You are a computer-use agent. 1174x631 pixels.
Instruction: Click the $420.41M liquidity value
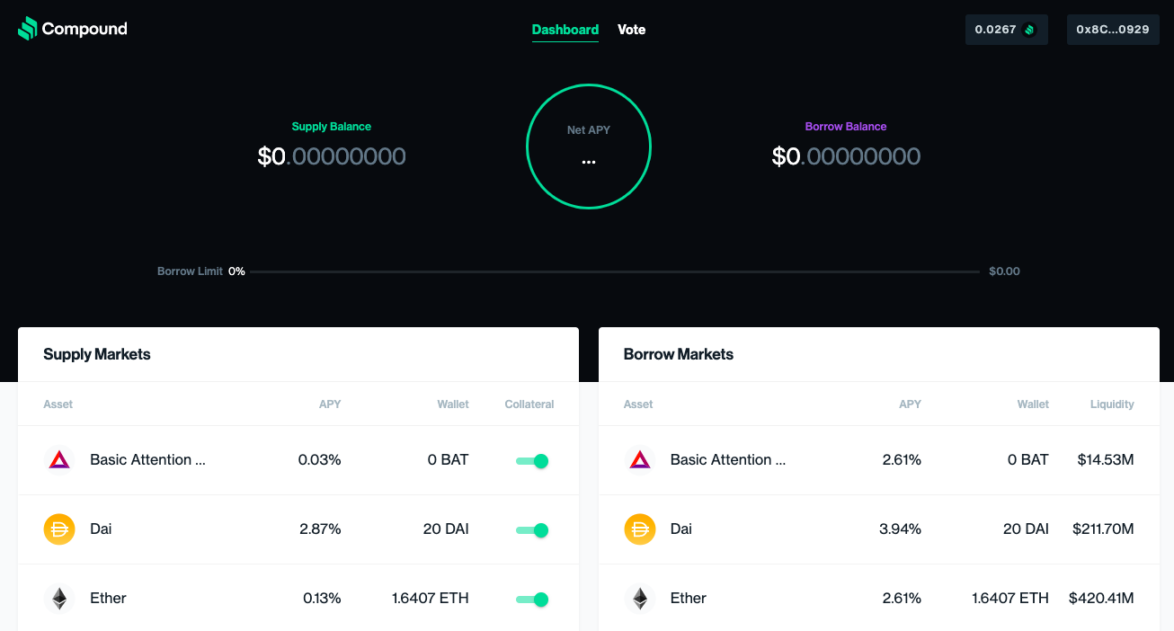1101,598
